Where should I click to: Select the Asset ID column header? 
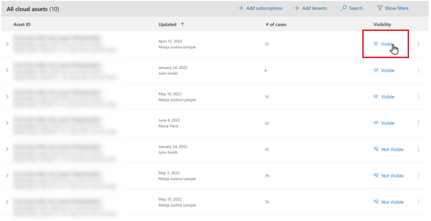22,24
